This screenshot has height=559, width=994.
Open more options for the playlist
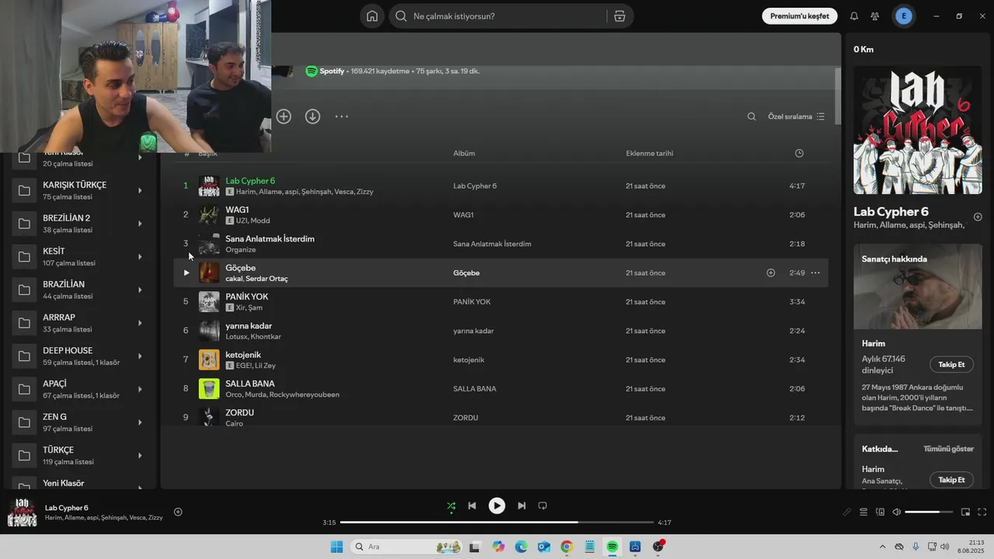342,116
